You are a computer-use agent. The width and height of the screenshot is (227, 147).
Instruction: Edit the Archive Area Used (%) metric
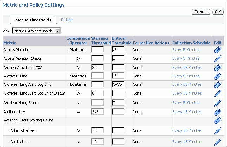[218, 67]
